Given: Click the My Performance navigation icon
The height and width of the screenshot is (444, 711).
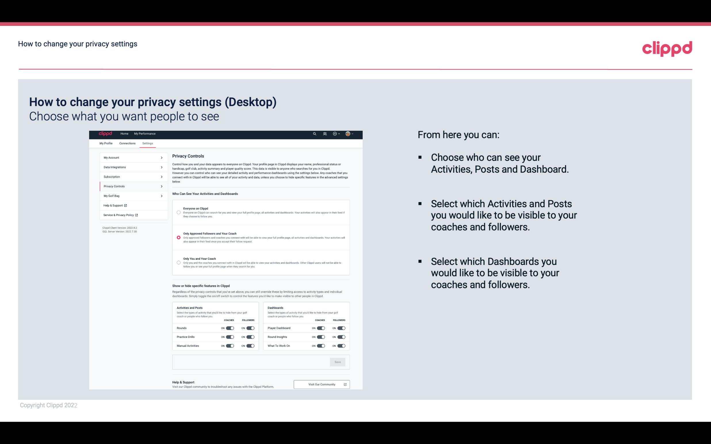Looking at the screenshot, I should (145, 134).
